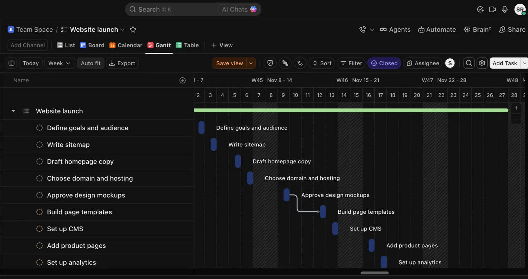Toggle status of Choose domain and hosting
This screenshot has width=528, height=279.
40,178
